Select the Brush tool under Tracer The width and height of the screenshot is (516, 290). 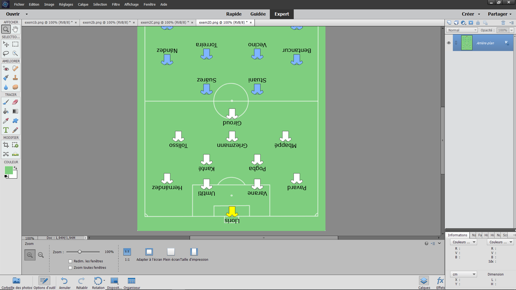click(x=6, y=102)
